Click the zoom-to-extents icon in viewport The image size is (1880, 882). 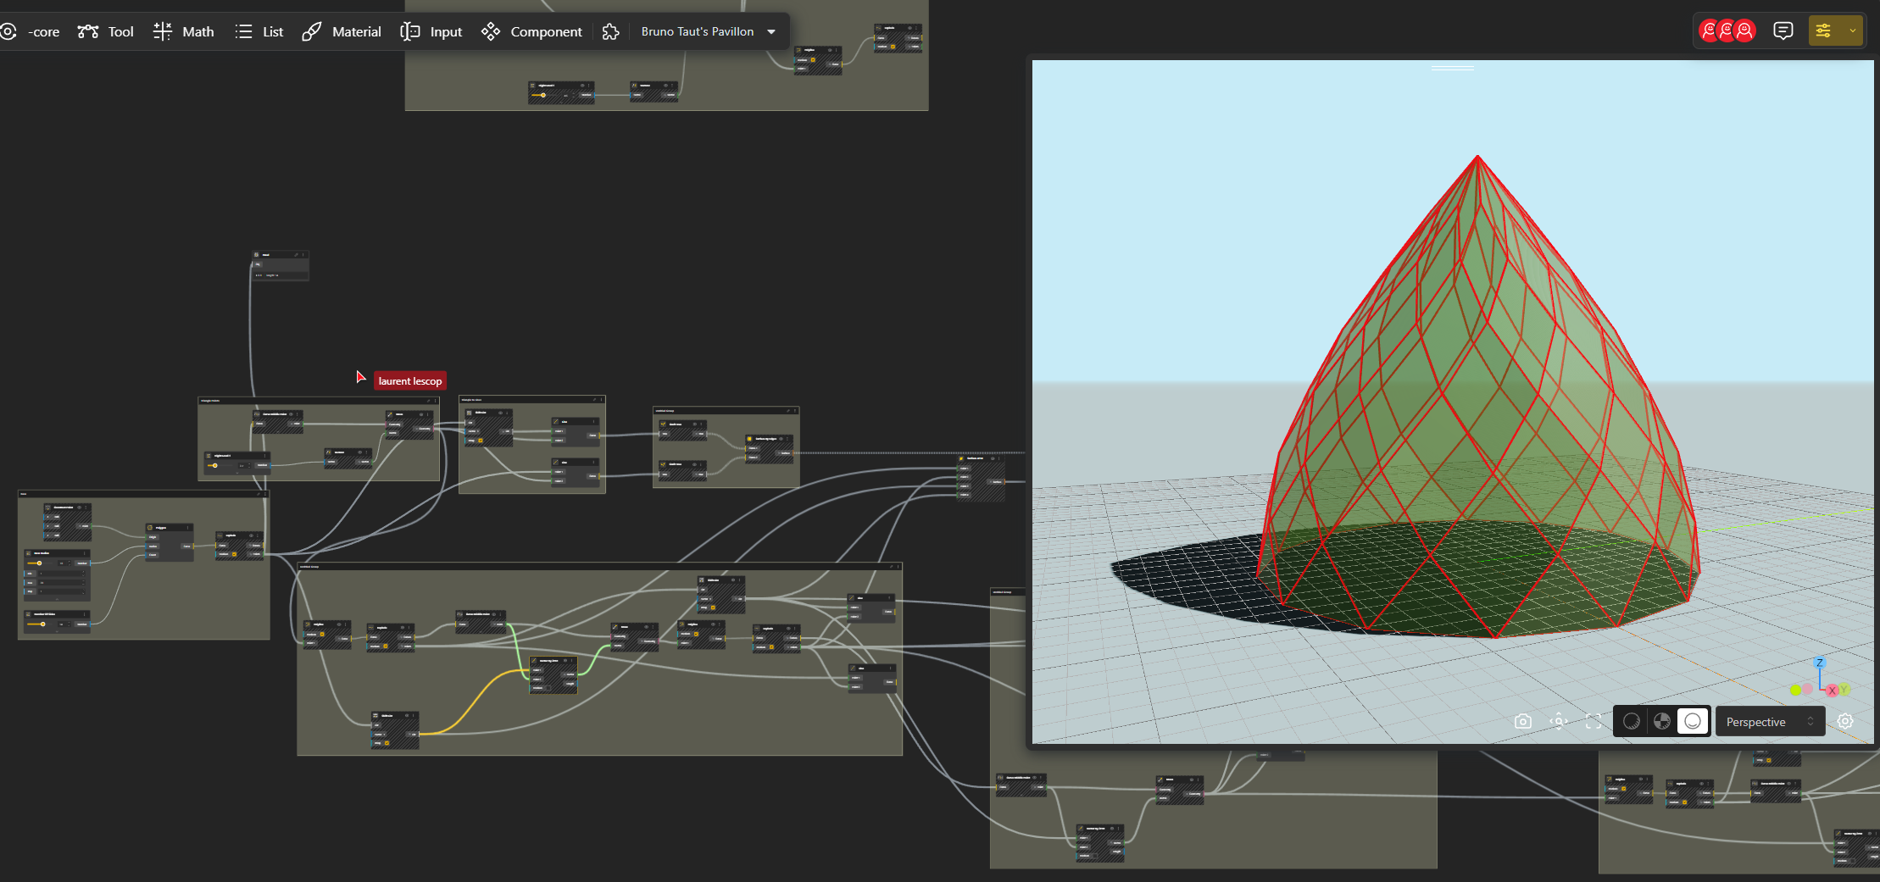coord(1558,721)
